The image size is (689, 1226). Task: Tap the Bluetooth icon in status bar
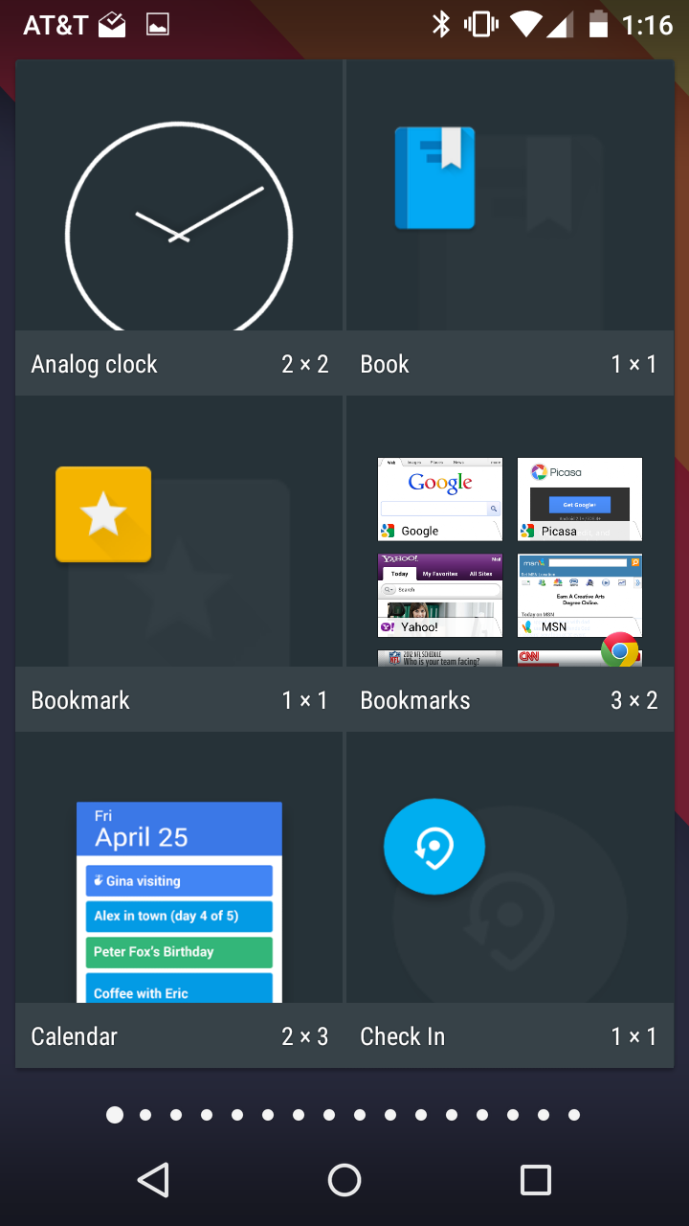coord(440,25)
